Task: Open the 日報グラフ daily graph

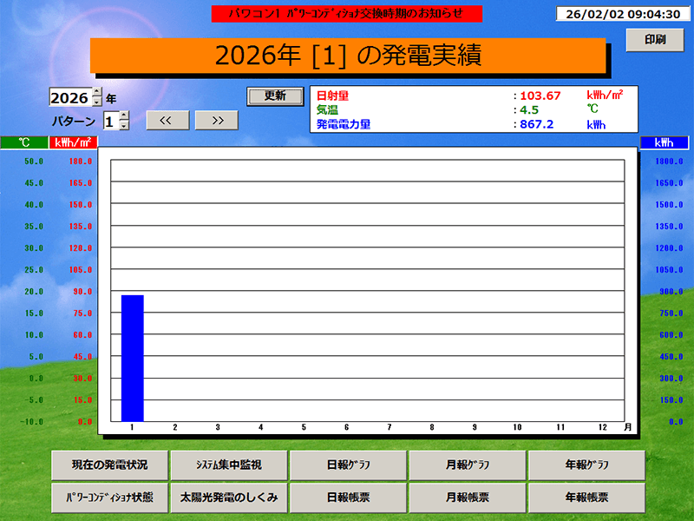Action: pyautogui.click(x=350, y=465)
